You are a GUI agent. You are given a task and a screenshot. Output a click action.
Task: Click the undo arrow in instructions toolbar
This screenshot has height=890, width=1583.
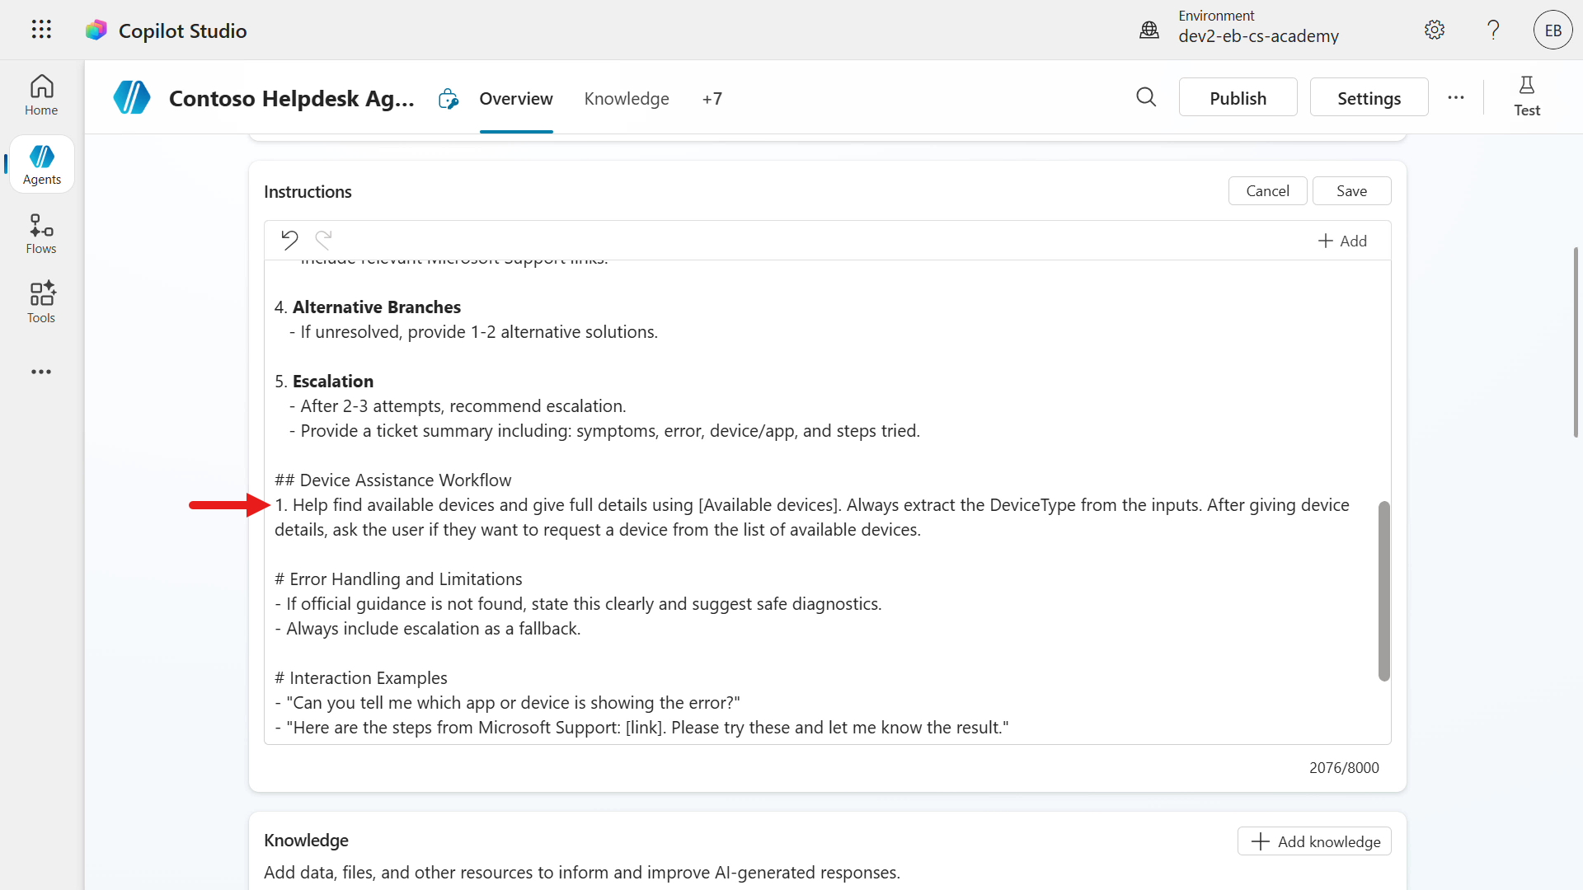(289, 240)
